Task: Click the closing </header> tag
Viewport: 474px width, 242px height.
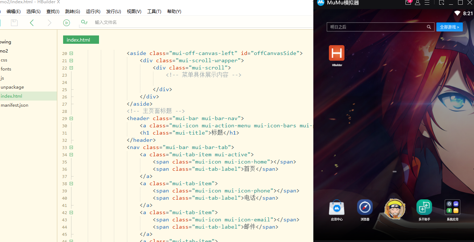Action: pos(141,140)
